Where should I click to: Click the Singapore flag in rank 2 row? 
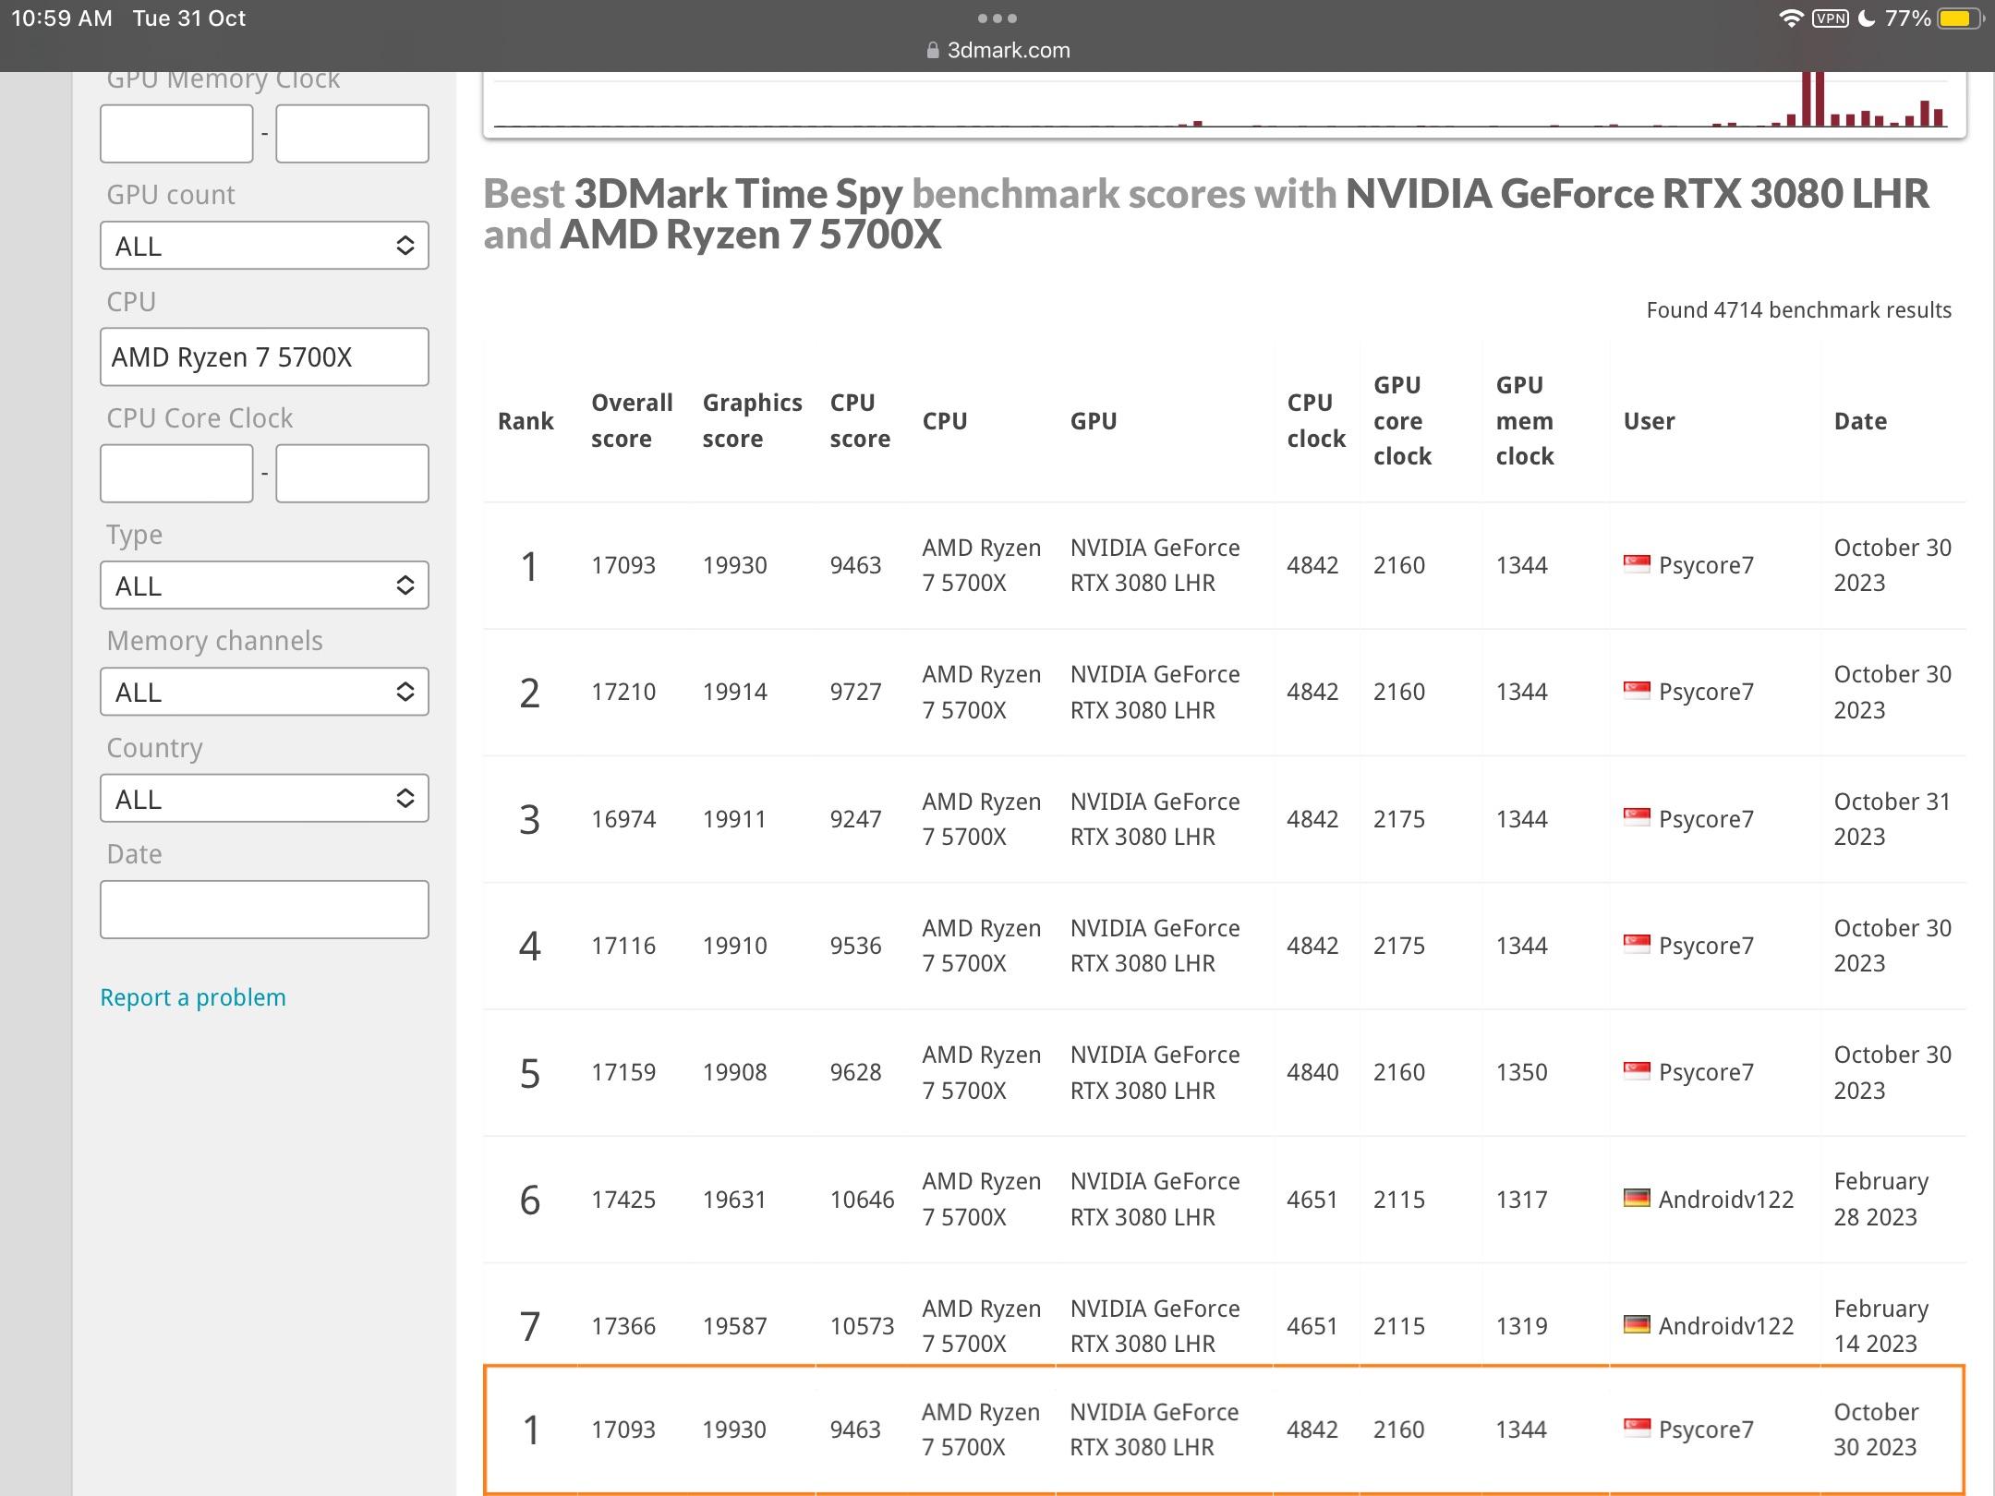tap(1637, 691)
